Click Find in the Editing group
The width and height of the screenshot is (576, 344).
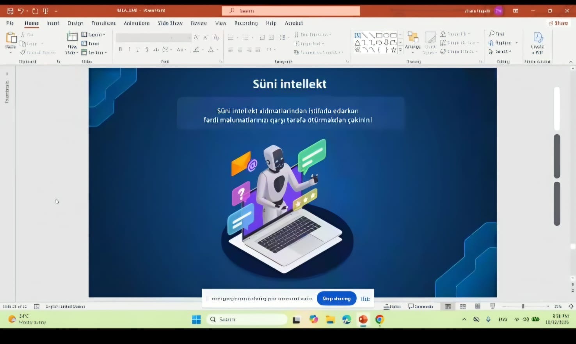(496, 34)
